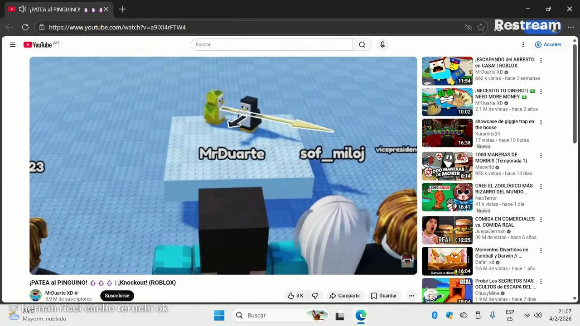
Task: Open Windows Security shield tray icon
Action: click(x=449, y=315)
